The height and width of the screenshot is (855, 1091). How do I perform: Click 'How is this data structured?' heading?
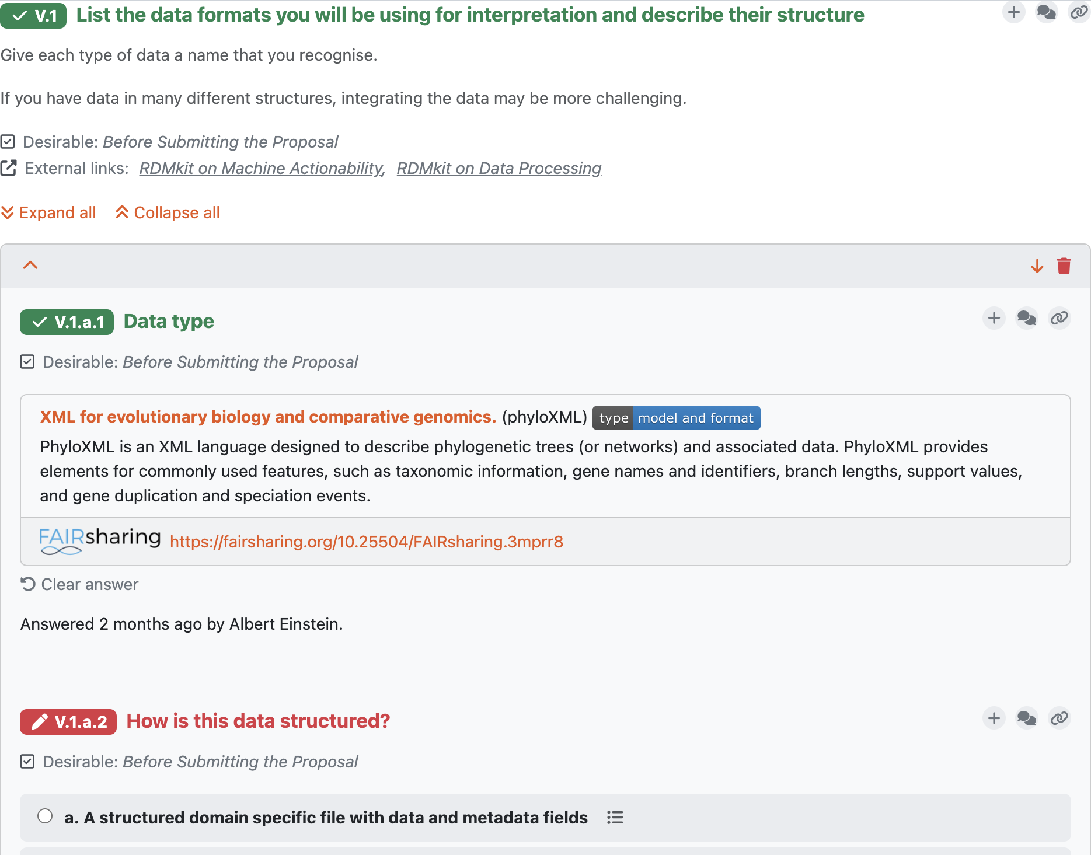point(258,721)
